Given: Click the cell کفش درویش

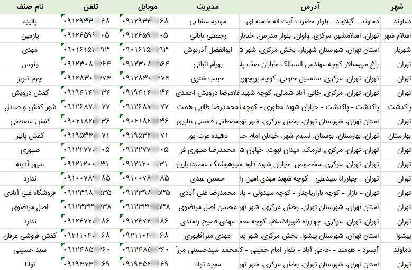Looking at the screenshot, I should coord(30,93).
